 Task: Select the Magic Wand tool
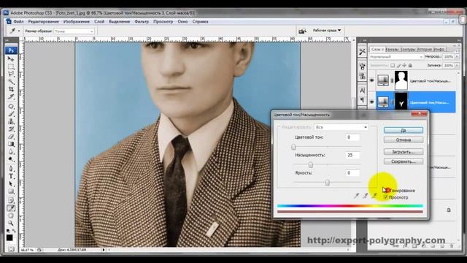click(11, 81)
